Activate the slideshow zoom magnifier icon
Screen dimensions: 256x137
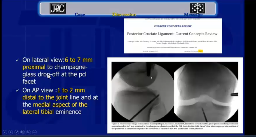click(29, 132)
